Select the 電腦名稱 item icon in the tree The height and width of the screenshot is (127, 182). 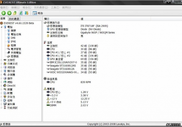click(x=9, y=34)
